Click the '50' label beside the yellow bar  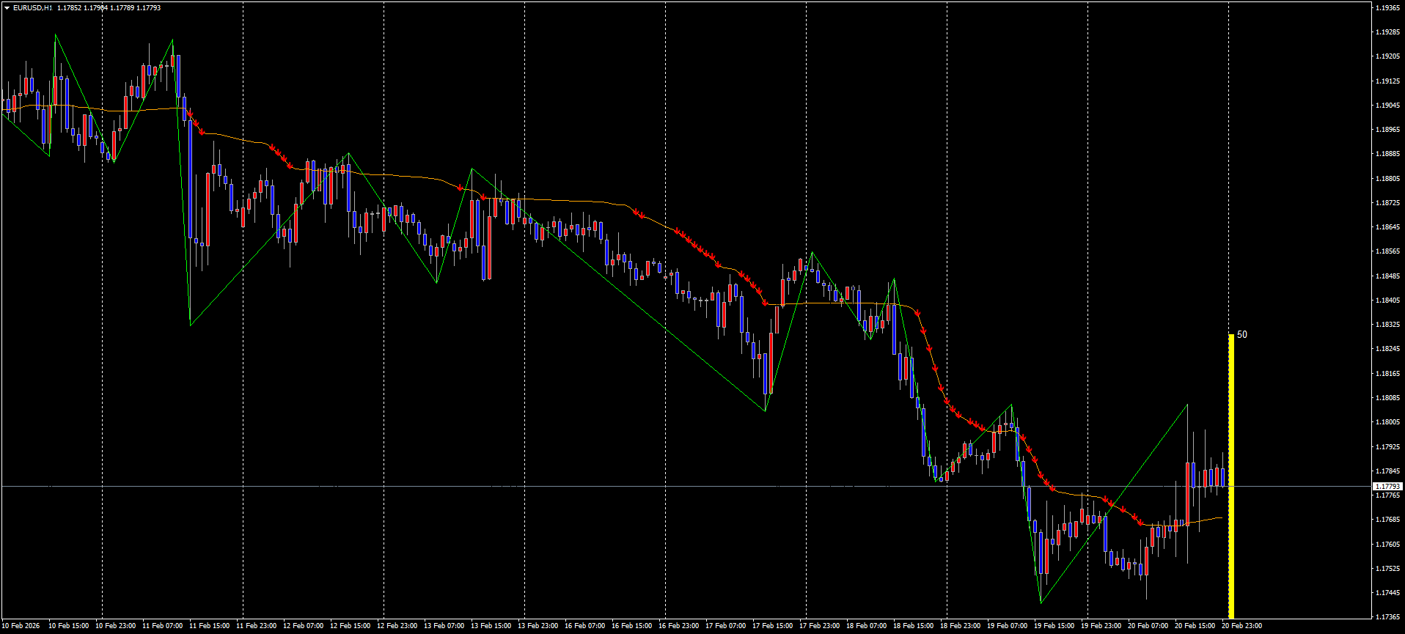click(x=1242, y=335)
